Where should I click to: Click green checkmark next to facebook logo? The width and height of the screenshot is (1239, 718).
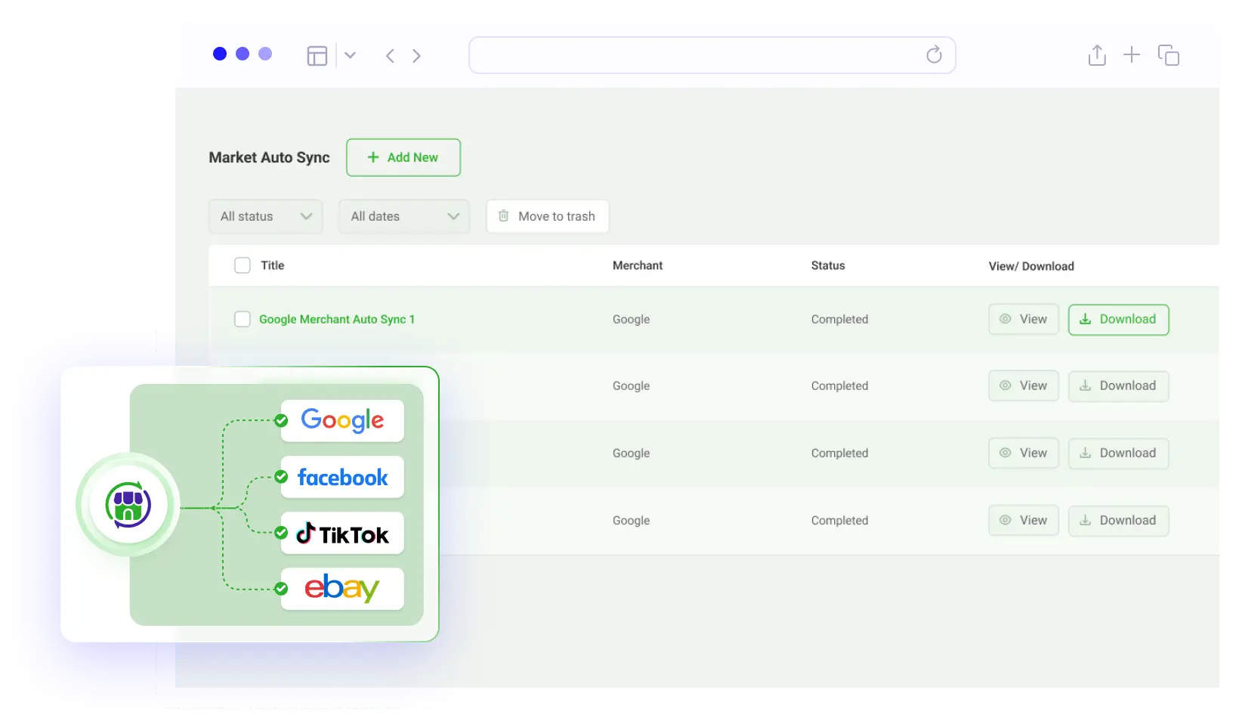(281, 477)
